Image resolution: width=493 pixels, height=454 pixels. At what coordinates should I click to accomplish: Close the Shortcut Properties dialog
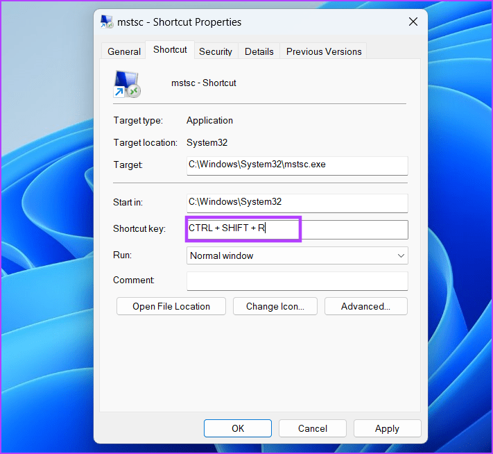(x=413, y=22)
